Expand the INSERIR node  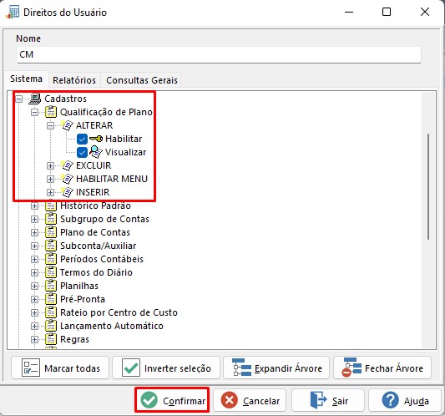click(x=51, y=192)
